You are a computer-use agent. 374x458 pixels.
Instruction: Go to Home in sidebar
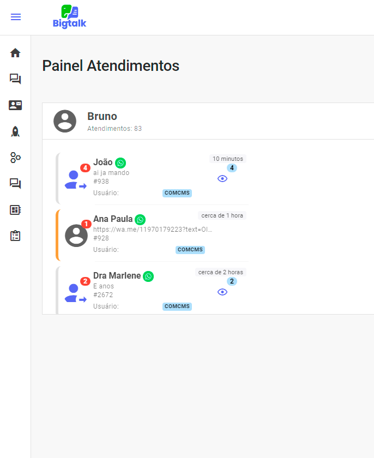(x=15, y=53)
